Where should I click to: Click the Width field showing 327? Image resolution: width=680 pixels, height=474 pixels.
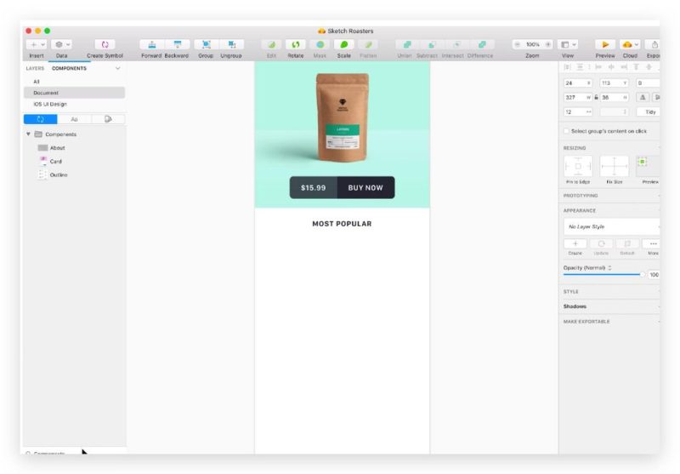tap(578, 98)
